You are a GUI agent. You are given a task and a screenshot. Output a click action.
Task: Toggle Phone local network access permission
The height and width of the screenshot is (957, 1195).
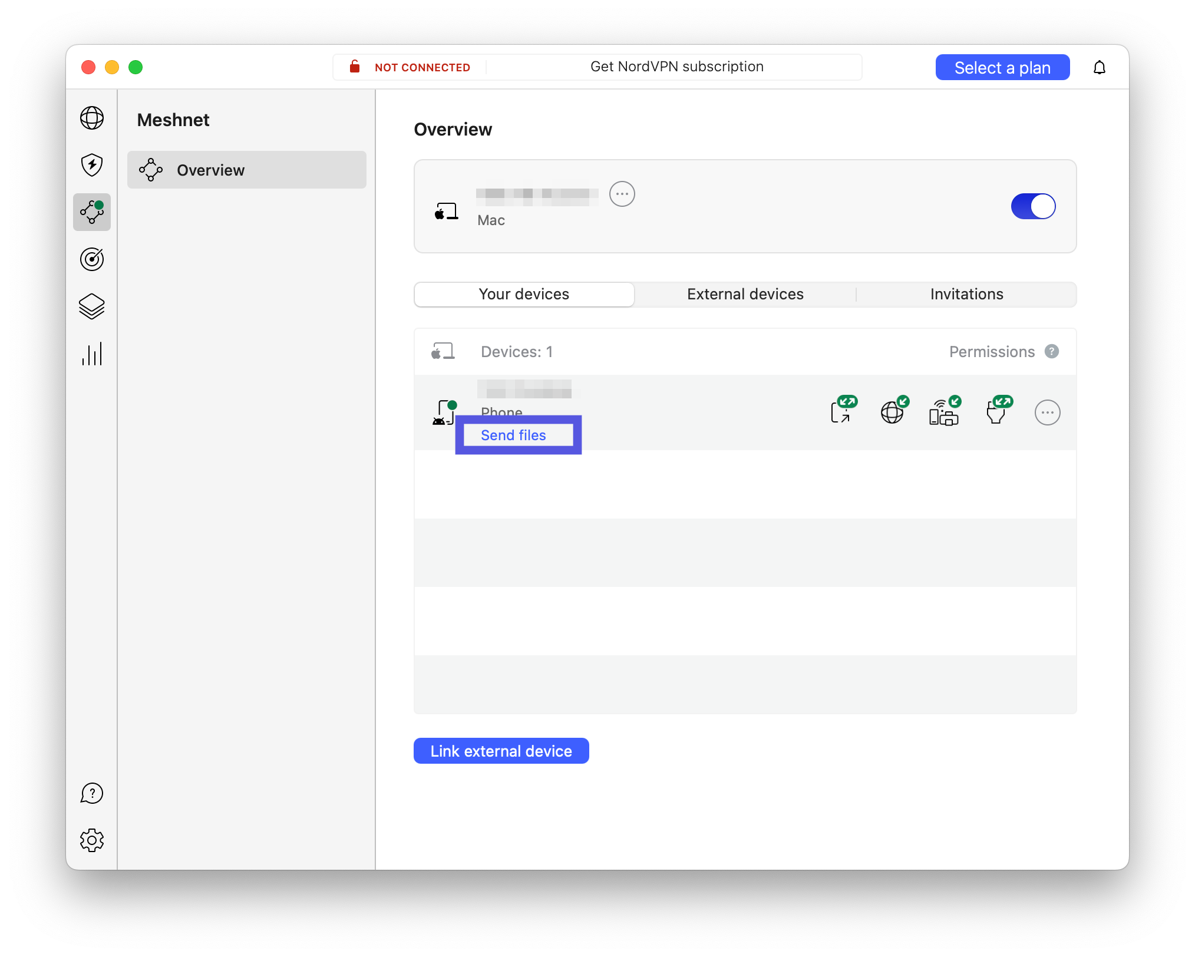(945, 410)
